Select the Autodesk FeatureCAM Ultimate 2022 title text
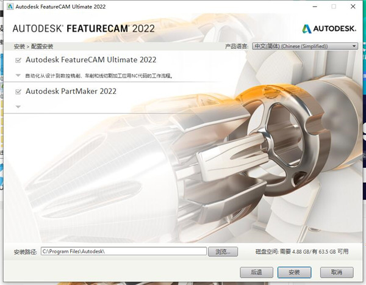Screen dimensions: 366x285 point(91,60)
